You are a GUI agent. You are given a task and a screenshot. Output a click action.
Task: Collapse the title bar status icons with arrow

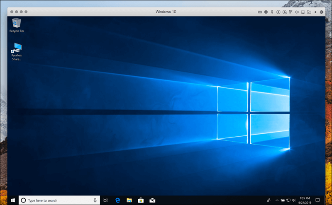pyautogui.click(x=315, y=12)
